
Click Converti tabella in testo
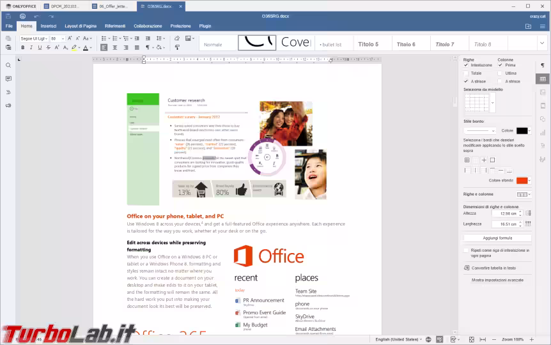pyautogui.click(x=490, y=268)
